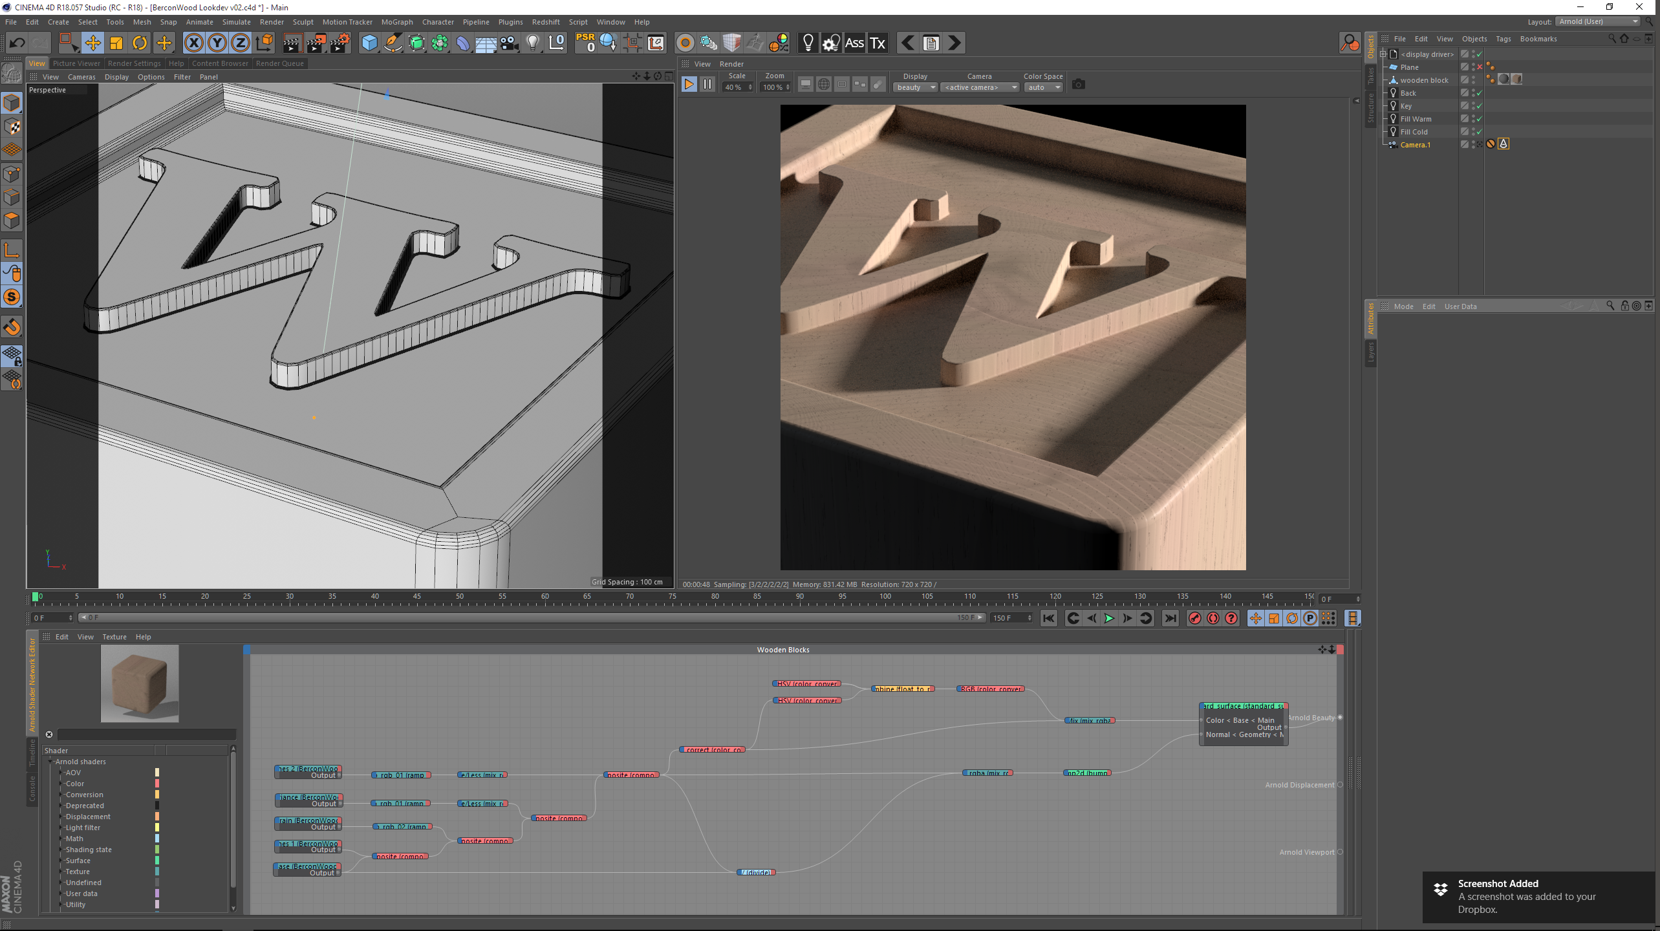Add a Cube primitive object
The height and width of the screenshot is (931, 1660).
(x=369, y=43)
